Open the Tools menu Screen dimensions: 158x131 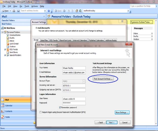[x=27, y=6]
